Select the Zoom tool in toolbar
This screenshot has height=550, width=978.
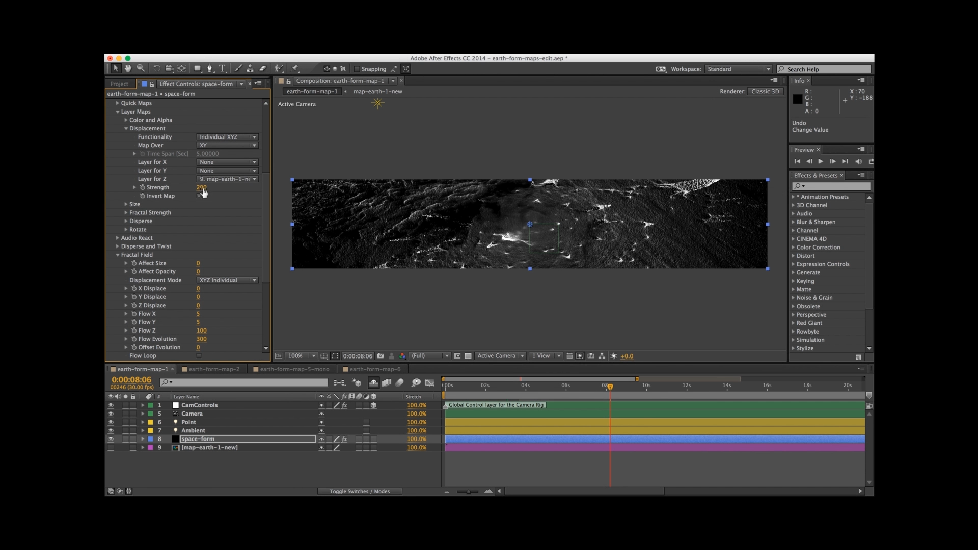point(141,68)
